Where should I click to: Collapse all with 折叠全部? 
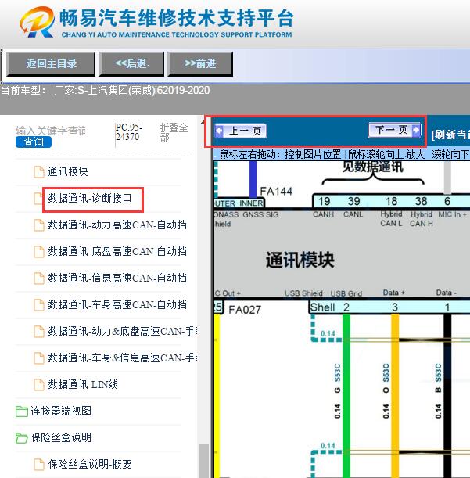pyautogui.click(x=174, y=132)
